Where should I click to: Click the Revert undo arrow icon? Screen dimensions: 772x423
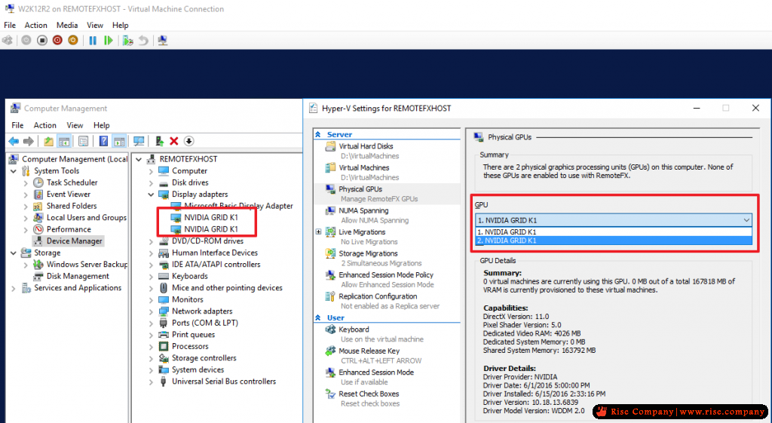coord(143,41)
